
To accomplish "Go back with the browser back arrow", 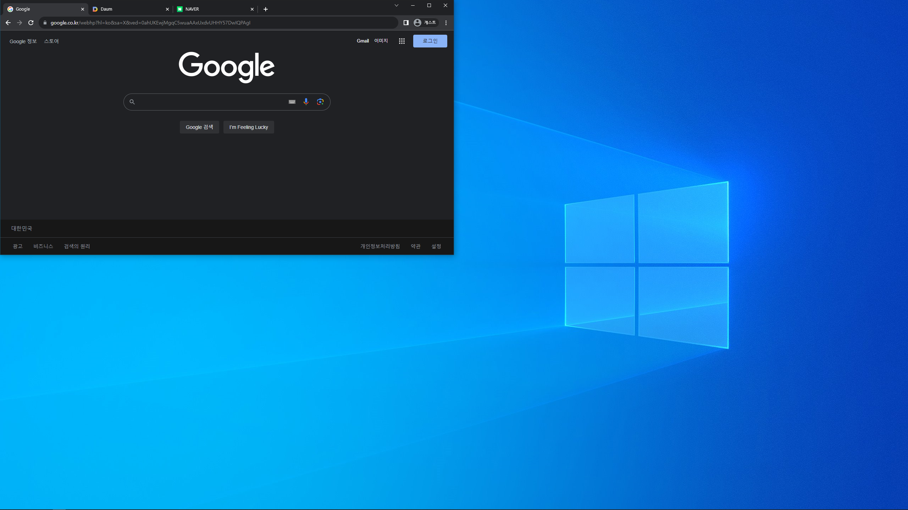I will point(8,23).
